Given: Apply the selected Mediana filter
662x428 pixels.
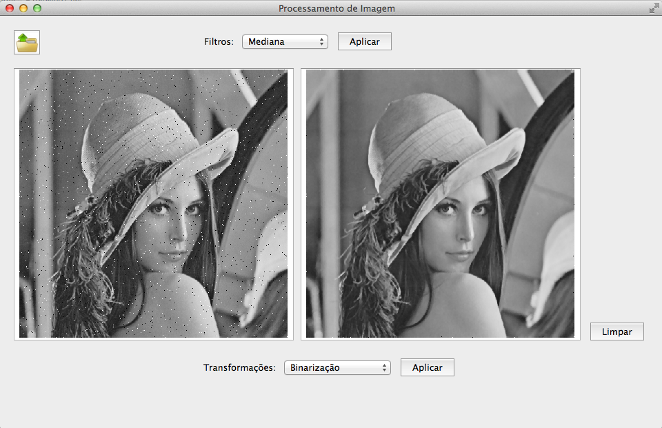Looking at the screenshot, I should [364, 42].
